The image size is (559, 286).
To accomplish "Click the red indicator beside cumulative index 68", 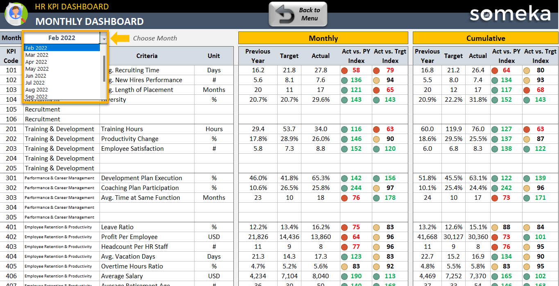I will click(x=527, y=90).
